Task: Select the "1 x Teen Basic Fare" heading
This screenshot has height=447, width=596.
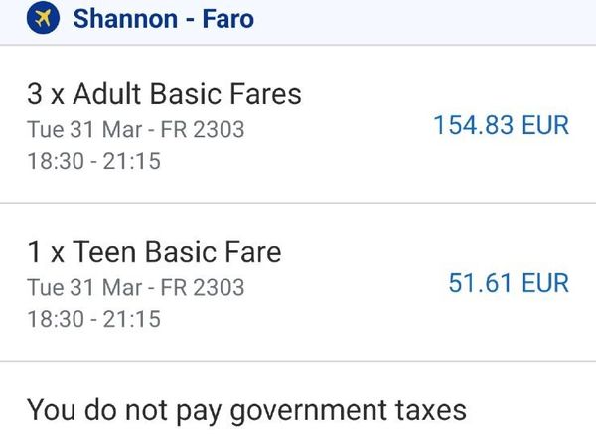Action: pos(154,252)
